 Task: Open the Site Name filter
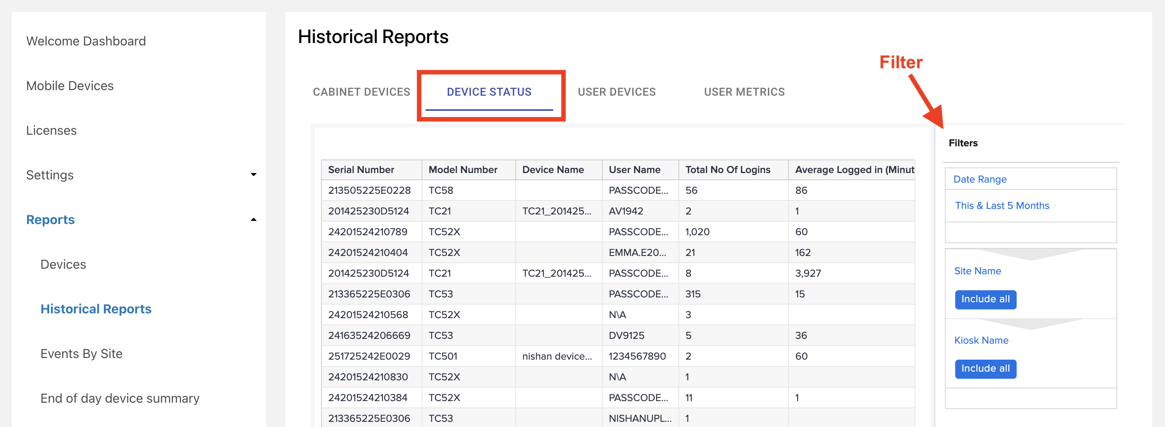coord(977,271)
